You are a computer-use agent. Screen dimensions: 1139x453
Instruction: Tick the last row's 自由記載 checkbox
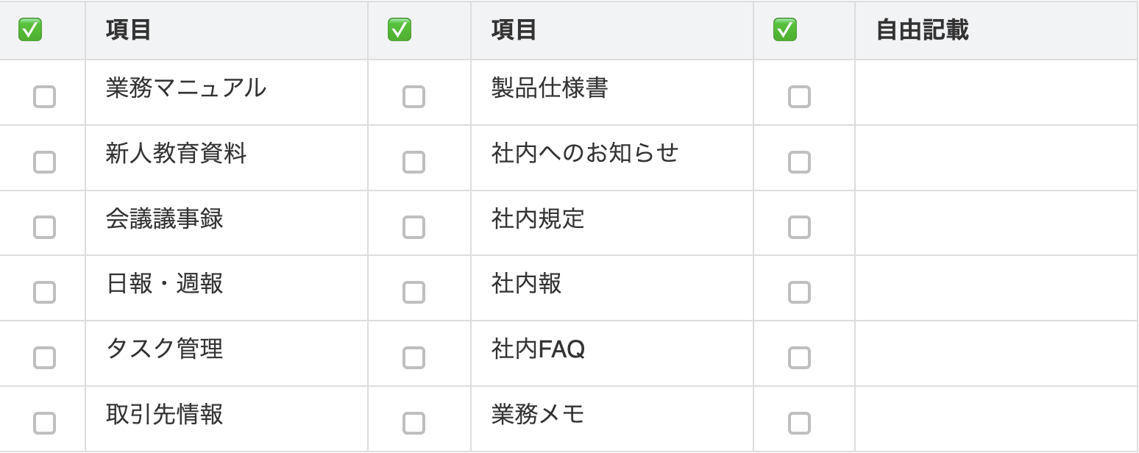pyautogui.click(x=799, y=423)
